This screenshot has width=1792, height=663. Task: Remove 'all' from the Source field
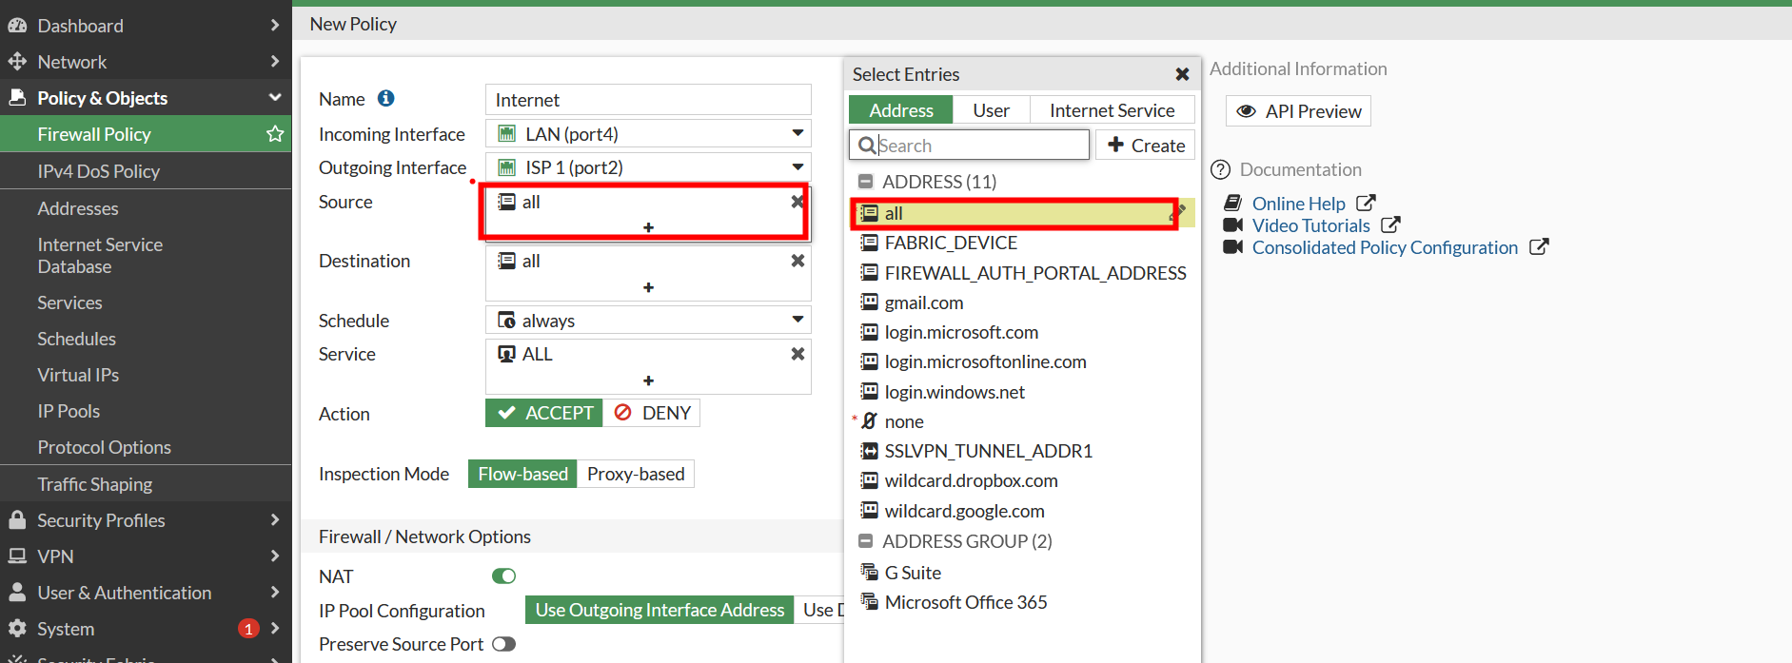[798, 202]
